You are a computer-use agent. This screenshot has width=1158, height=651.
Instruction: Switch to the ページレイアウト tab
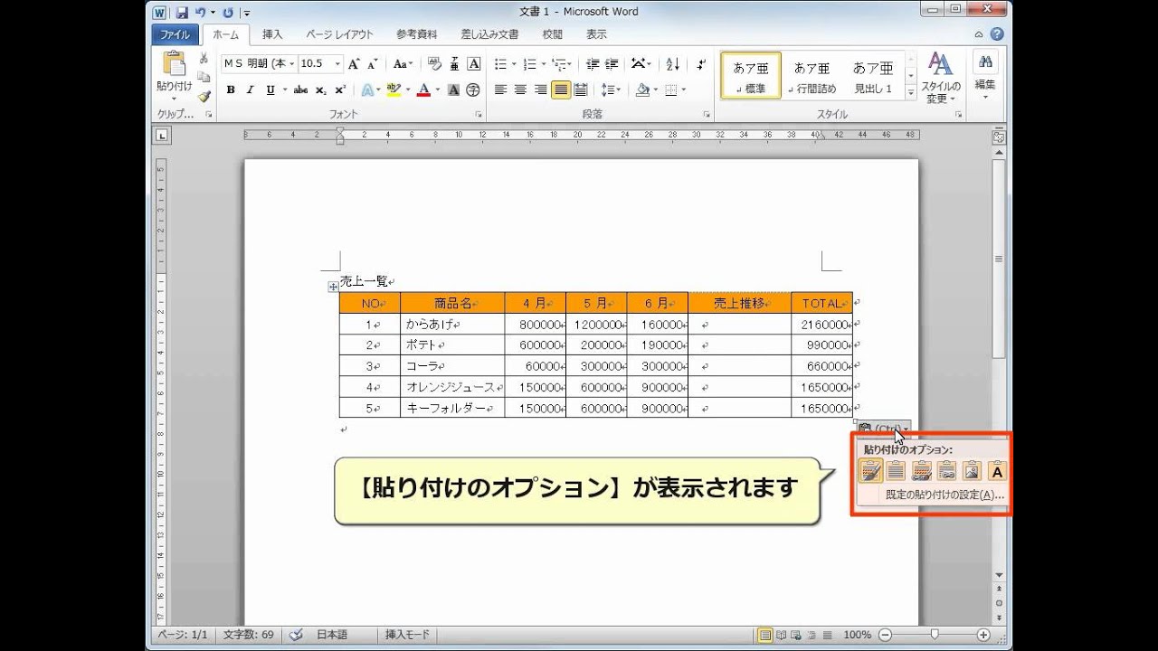[339, 34]
